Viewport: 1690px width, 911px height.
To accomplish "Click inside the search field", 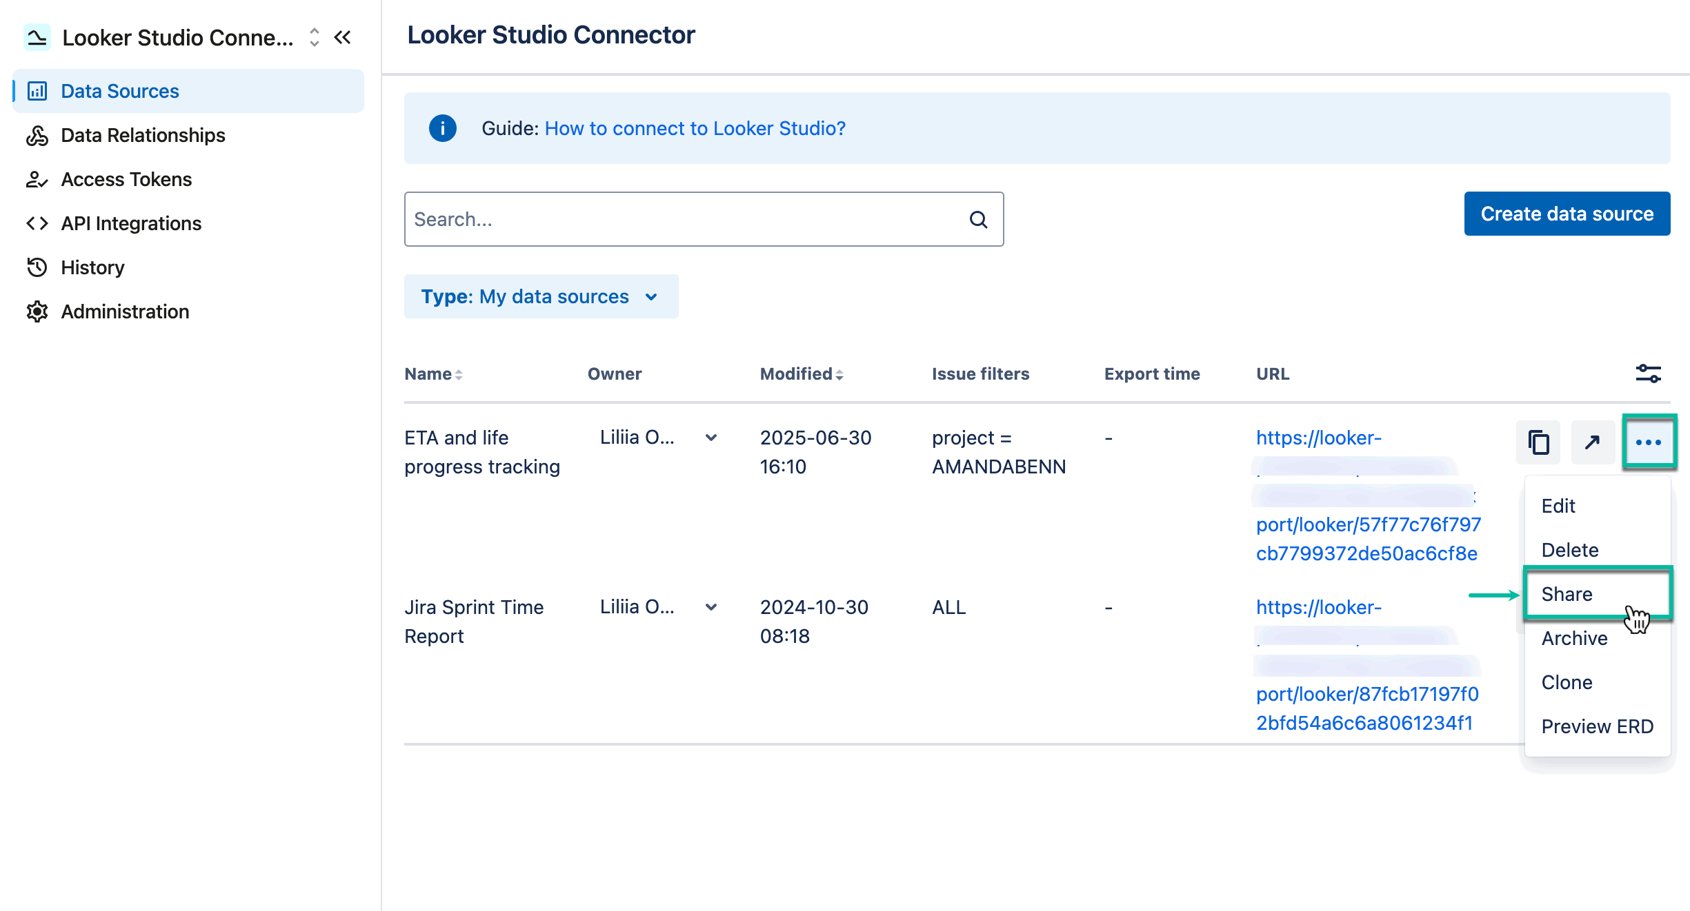I will (655, 219).
